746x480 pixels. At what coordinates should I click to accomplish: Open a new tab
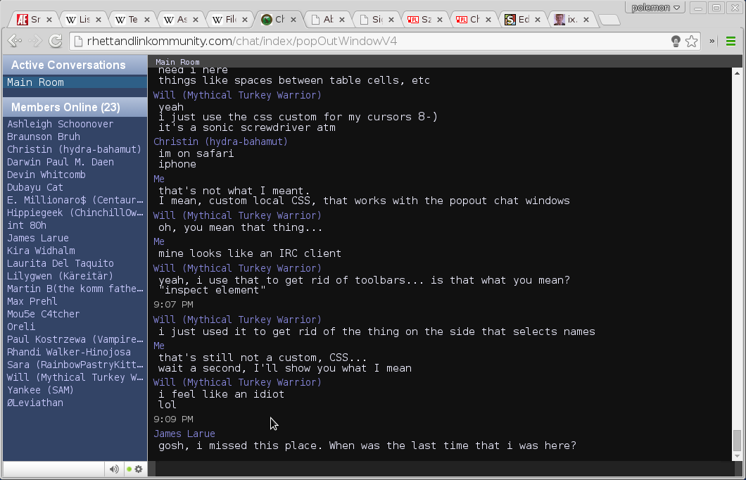tap(609, 20)
